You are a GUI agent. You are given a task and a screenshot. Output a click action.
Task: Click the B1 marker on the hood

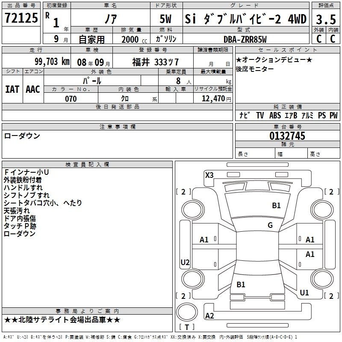[x=276, y=206]
